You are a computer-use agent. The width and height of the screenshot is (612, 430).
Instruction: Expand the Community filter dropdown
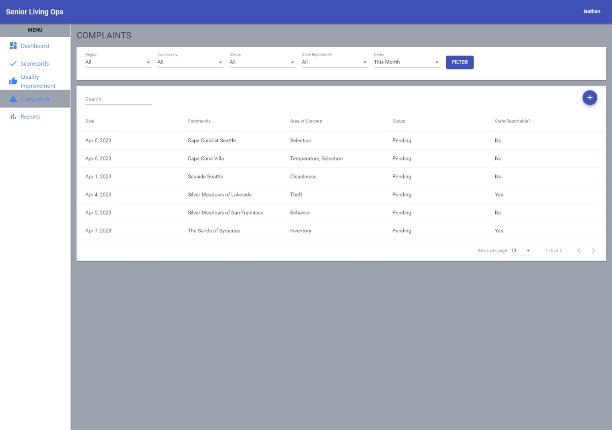point(190,62)
